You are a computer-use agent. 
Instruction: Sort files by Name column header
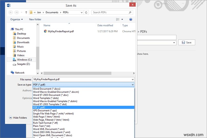click(x=47, y=25)
